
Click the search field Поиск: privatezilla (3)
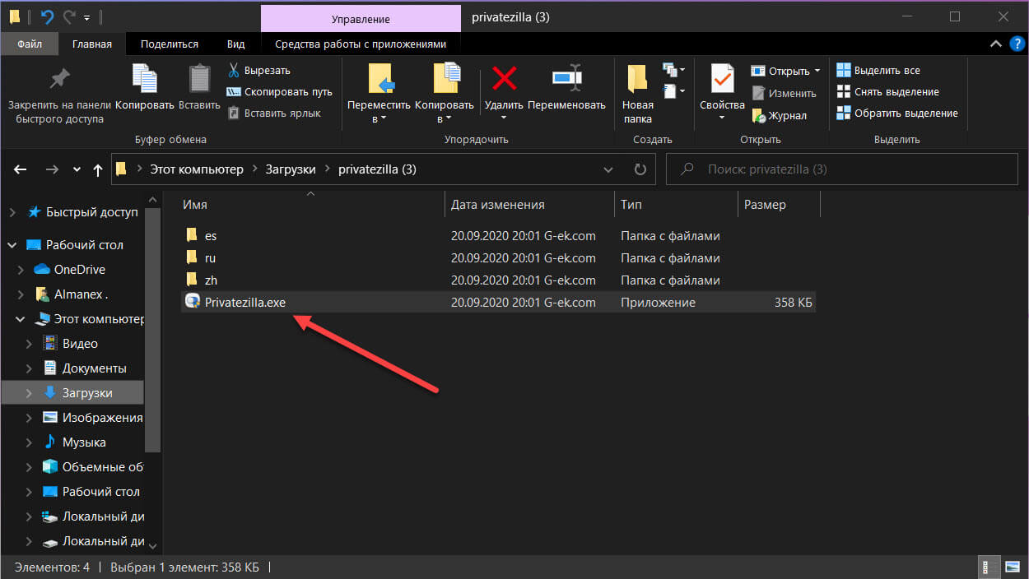(841, 169)
